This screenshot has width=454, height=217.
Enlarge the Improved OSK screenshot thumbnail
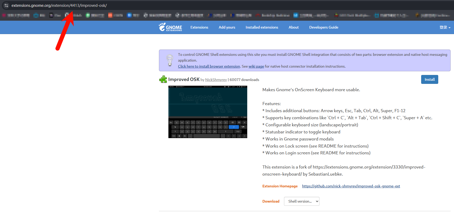tap(208, 112)
